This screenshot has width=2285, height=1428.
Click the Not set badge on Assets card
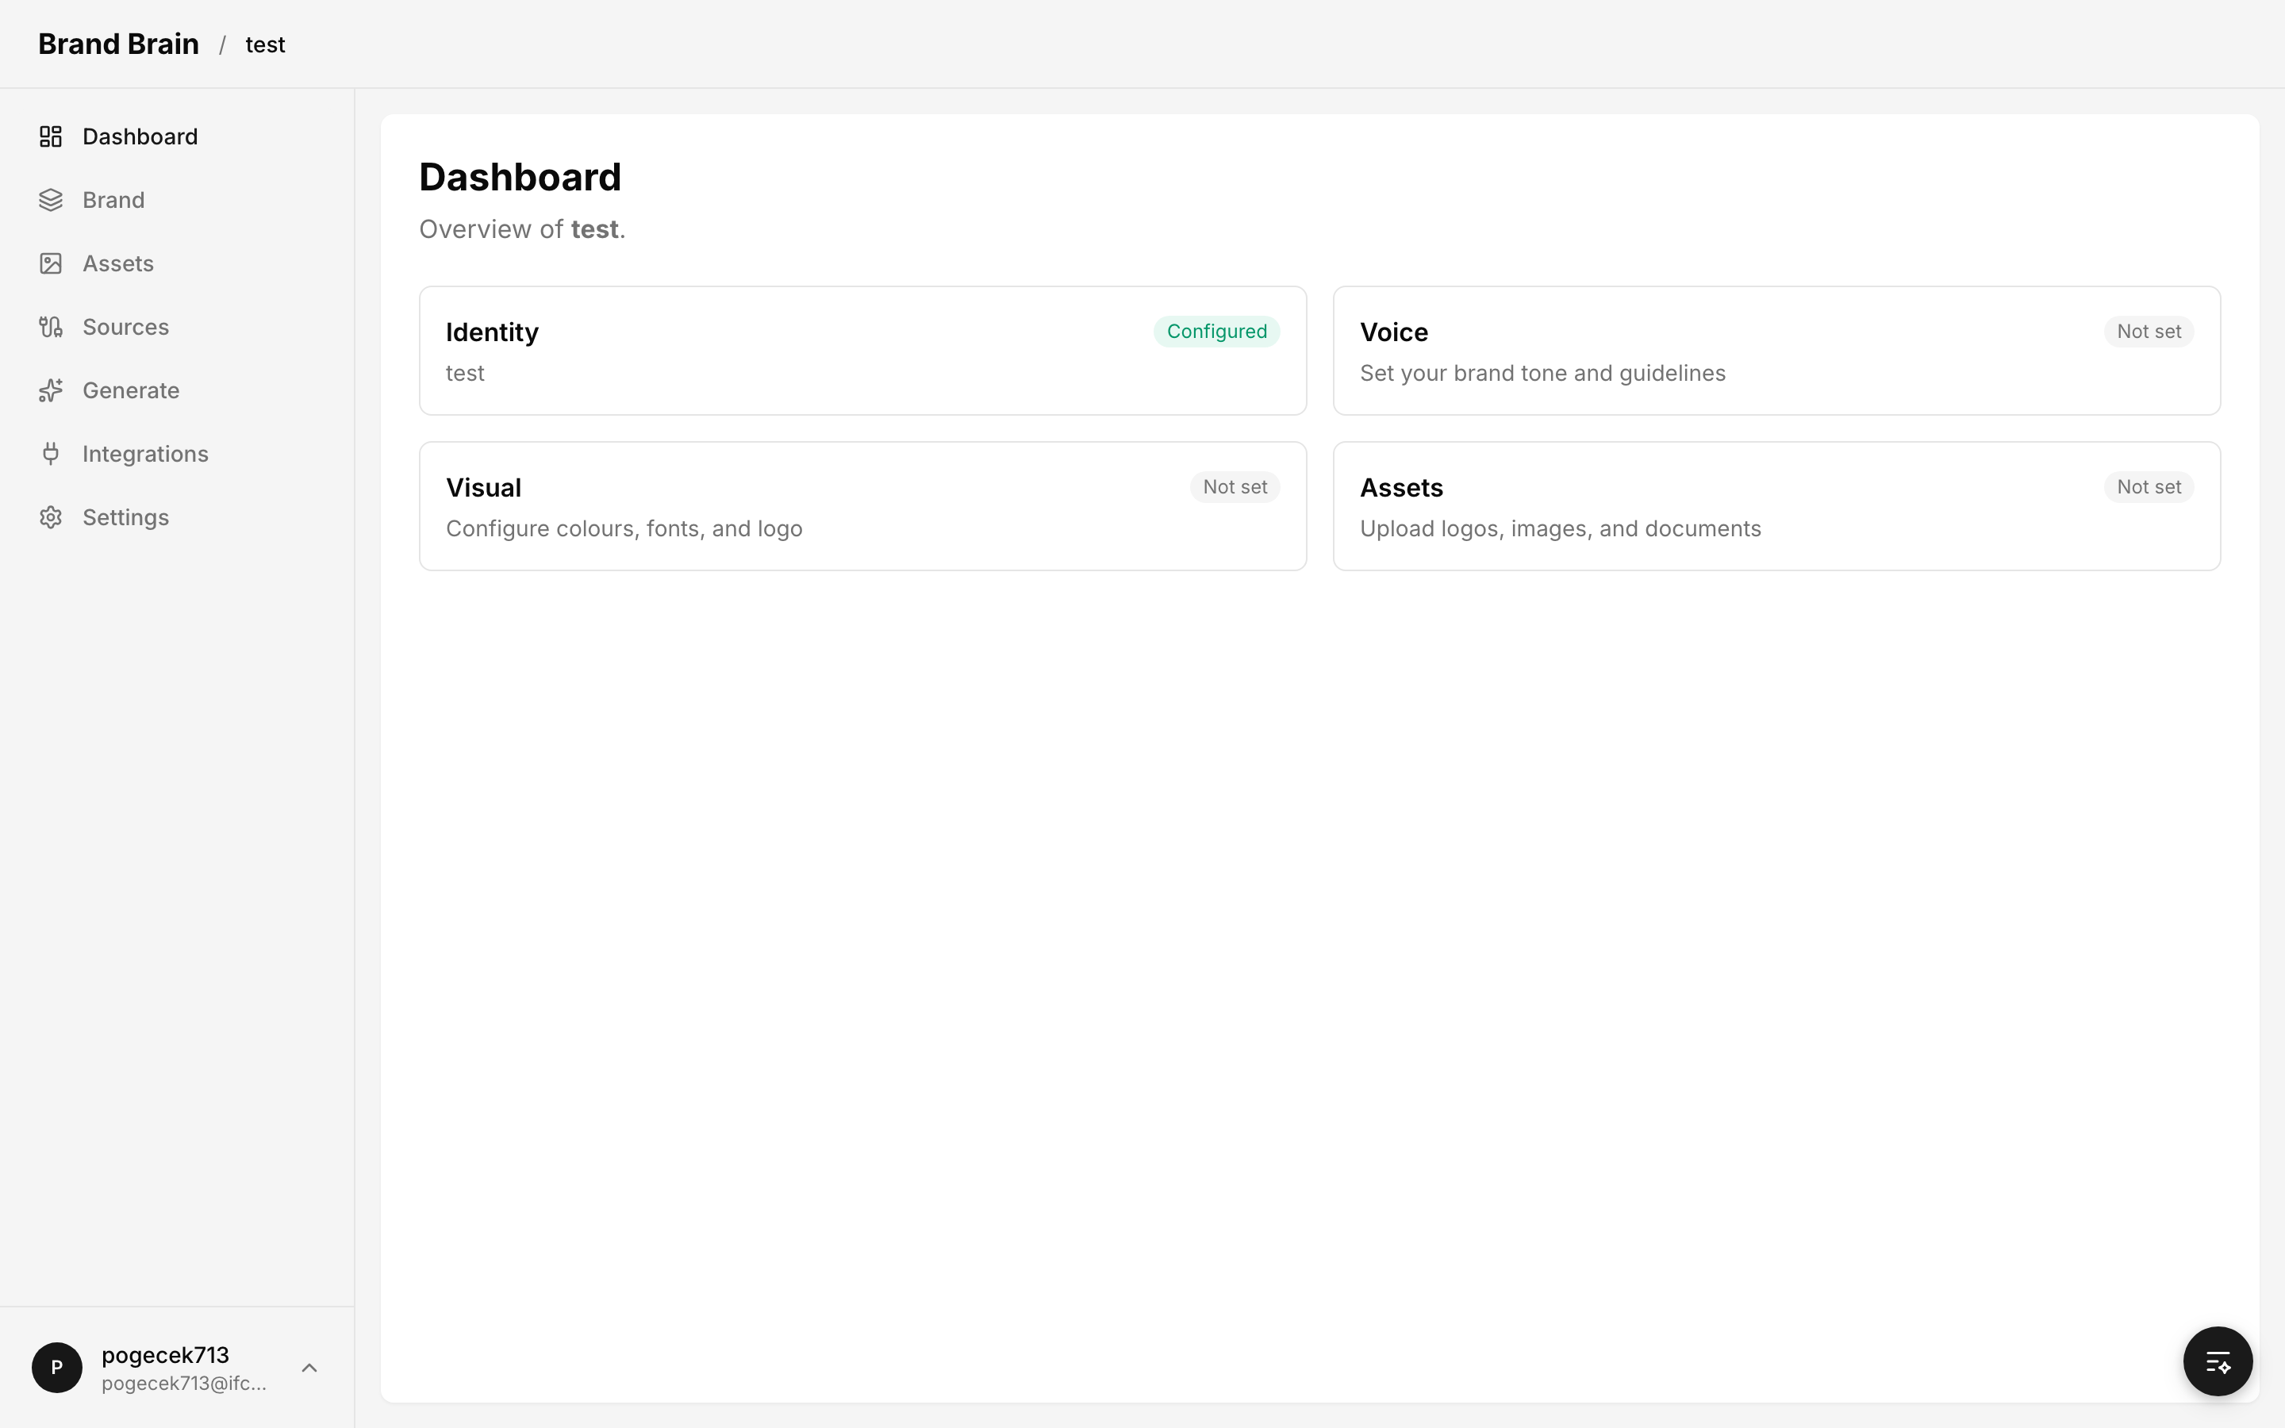(x=2148, y=487)
